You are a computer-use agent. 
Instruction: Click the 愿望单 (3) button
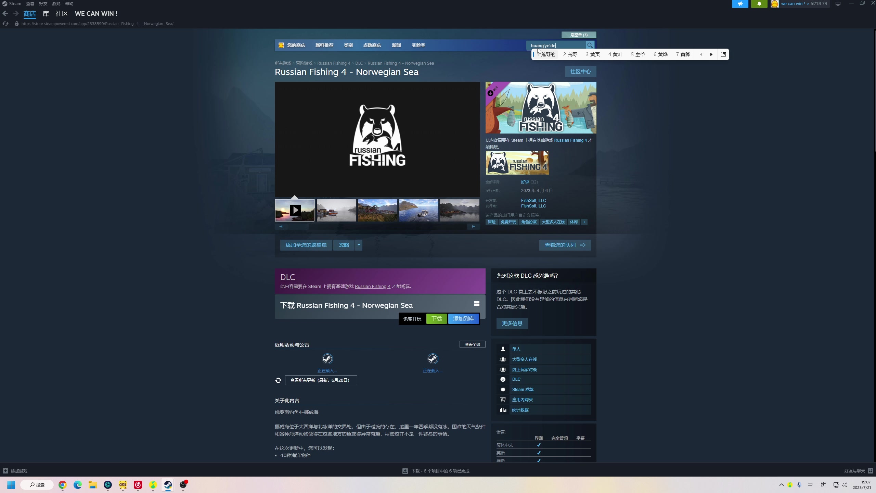(x=579, y=35)
